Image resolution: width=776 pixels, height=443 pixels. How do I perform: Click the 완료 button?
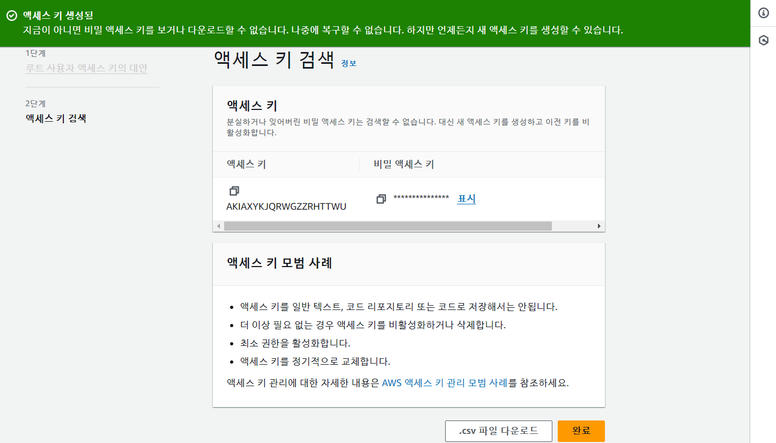pos(581,431)
